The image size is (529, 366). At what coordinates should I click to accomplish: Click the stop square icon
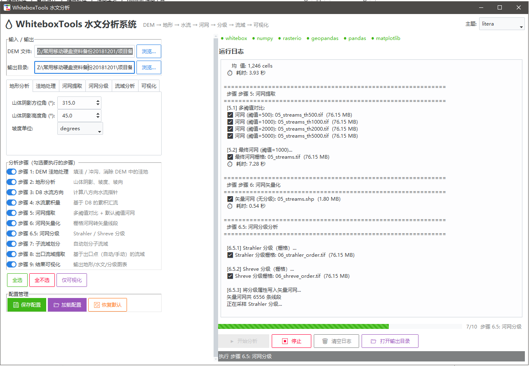click(x=285, y=341)
